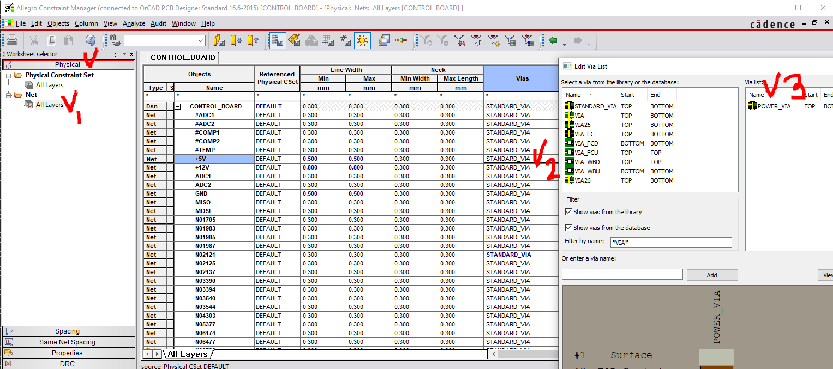Click the net connector icon beside combo box
Viewport: 833px width, 369px height.
(x=115, y=40)
